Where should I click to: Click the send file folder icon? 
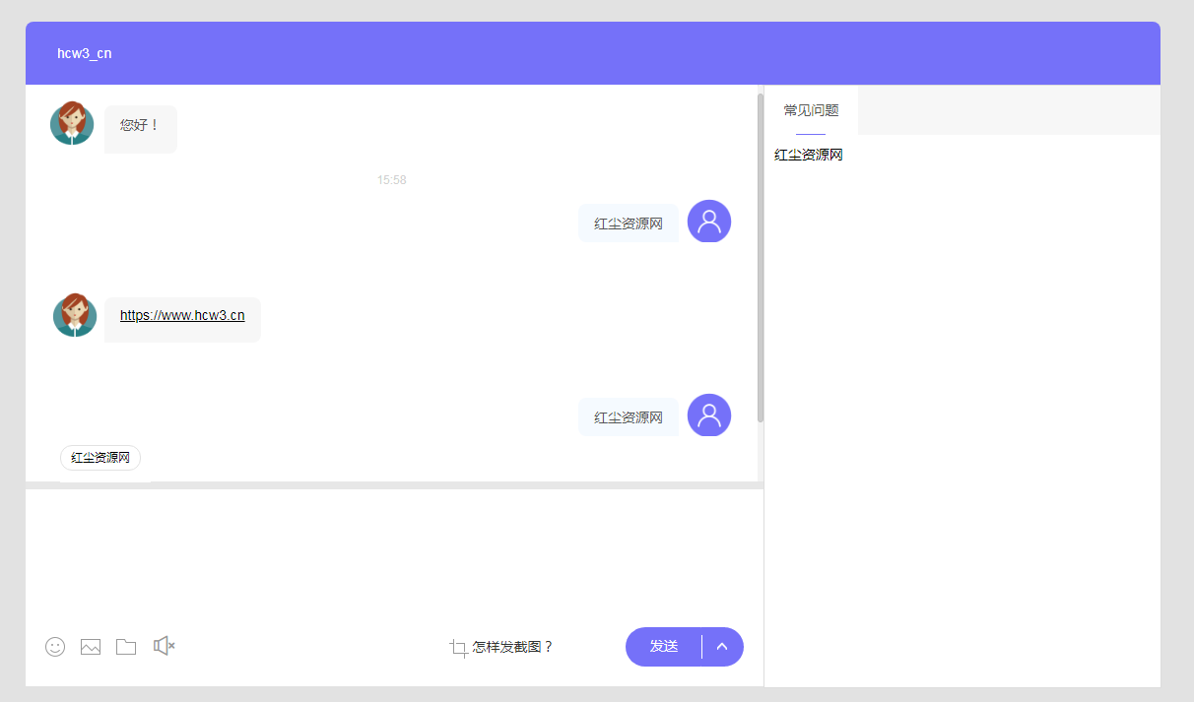pos(126,647)
